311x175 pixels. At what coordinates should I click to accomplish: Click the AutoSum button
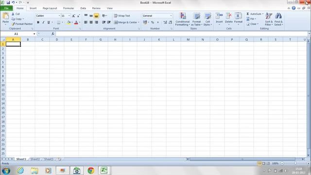click(x=254, y=14)
